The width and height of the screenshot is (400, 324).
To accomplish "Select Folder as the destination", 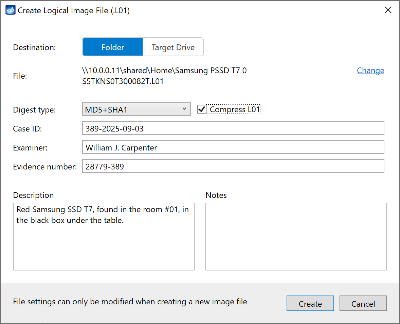I will [112, 47].
